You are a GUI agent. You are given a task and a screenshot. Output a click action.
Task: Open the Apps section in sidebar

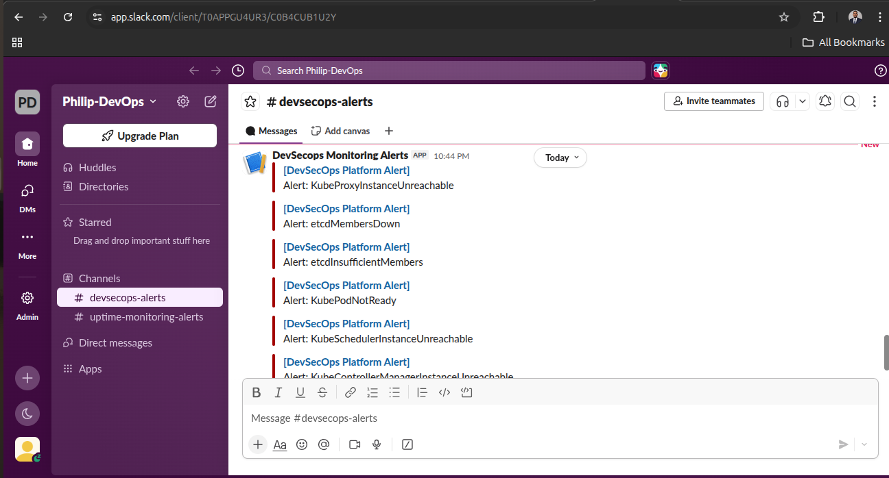(90, 368)
